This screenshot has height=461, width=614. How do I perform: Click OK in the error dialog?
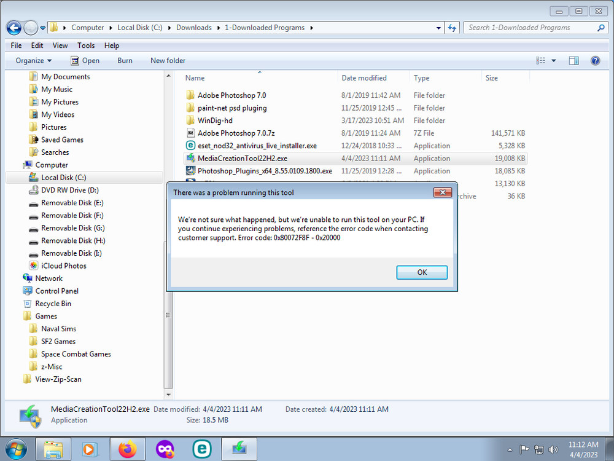(x=422, y=272)
